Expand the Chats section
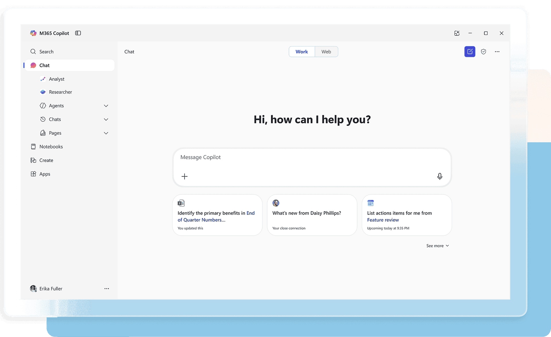Image resolution: width=551 pixels, height=337 pixels. tap(106, 119)
